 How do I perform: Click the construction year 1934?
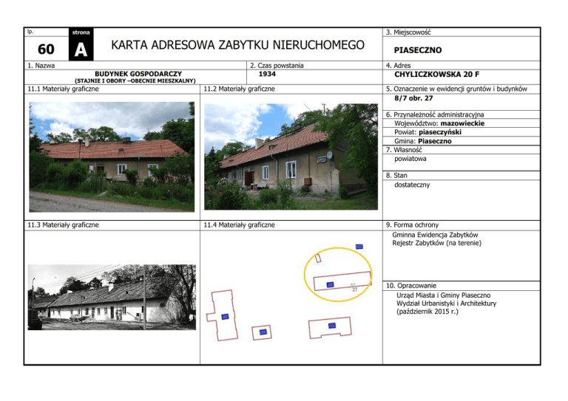click(x=268, y=75)
